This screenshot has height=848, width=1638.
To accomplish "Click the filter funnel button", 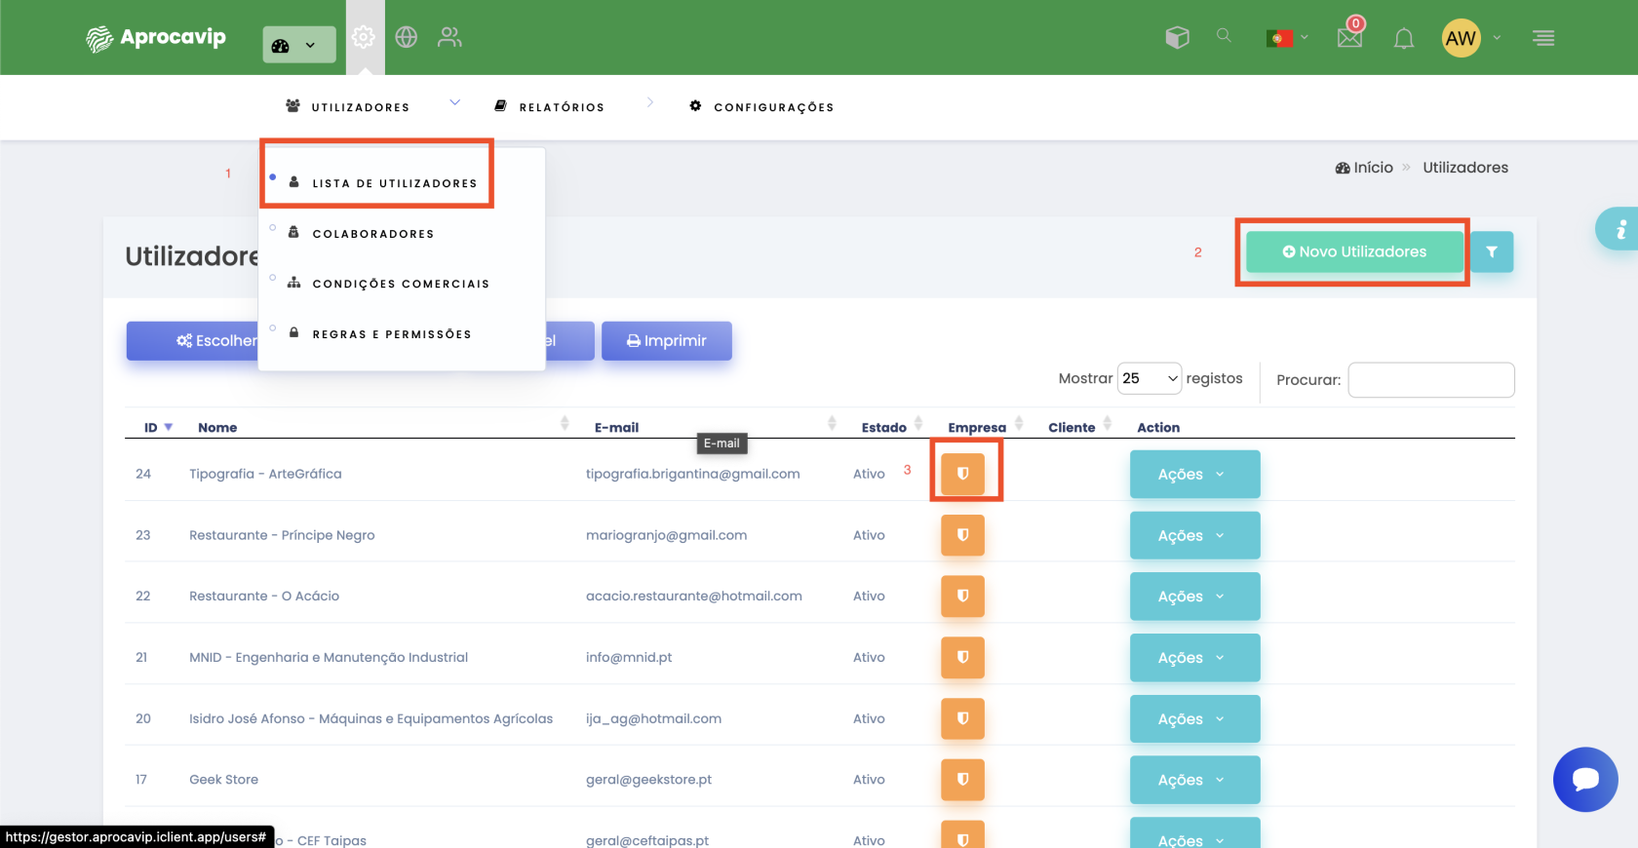I will [x=1492, y=251].
